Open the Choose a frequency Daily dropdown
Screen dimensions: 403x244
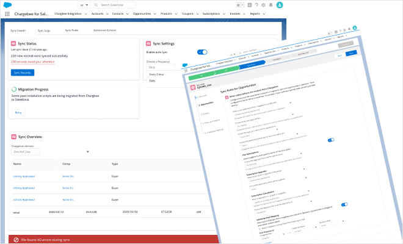coord(161,67)
